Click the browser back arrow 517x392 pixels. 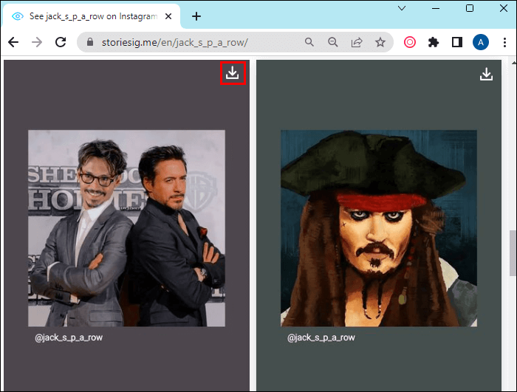pos(13,42)
